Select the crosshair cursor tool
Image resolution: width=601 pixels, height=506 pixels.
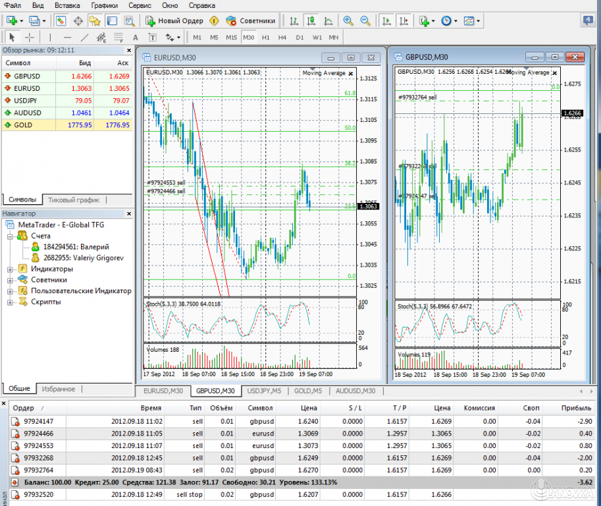tap(30, 37)
